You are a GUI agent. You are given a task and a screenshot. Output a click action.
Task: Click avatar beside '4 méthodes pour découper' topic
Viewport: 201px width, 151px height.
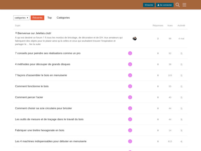coord(130,64)
